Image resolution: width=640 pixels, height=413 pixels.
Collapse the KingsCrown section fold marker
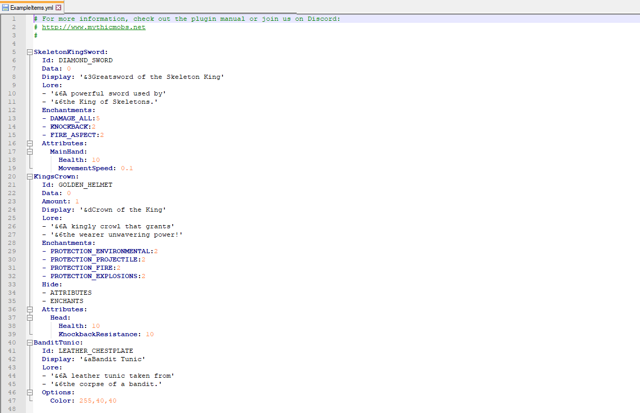click(x=30, y=176)
